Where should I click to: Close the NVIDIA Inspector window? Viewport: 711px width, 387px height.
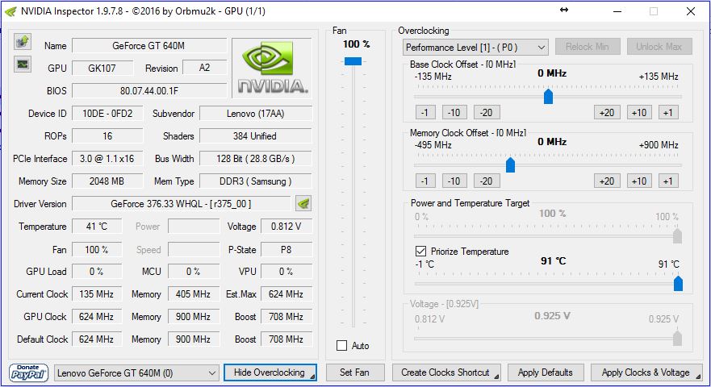(x=691, y=10)
